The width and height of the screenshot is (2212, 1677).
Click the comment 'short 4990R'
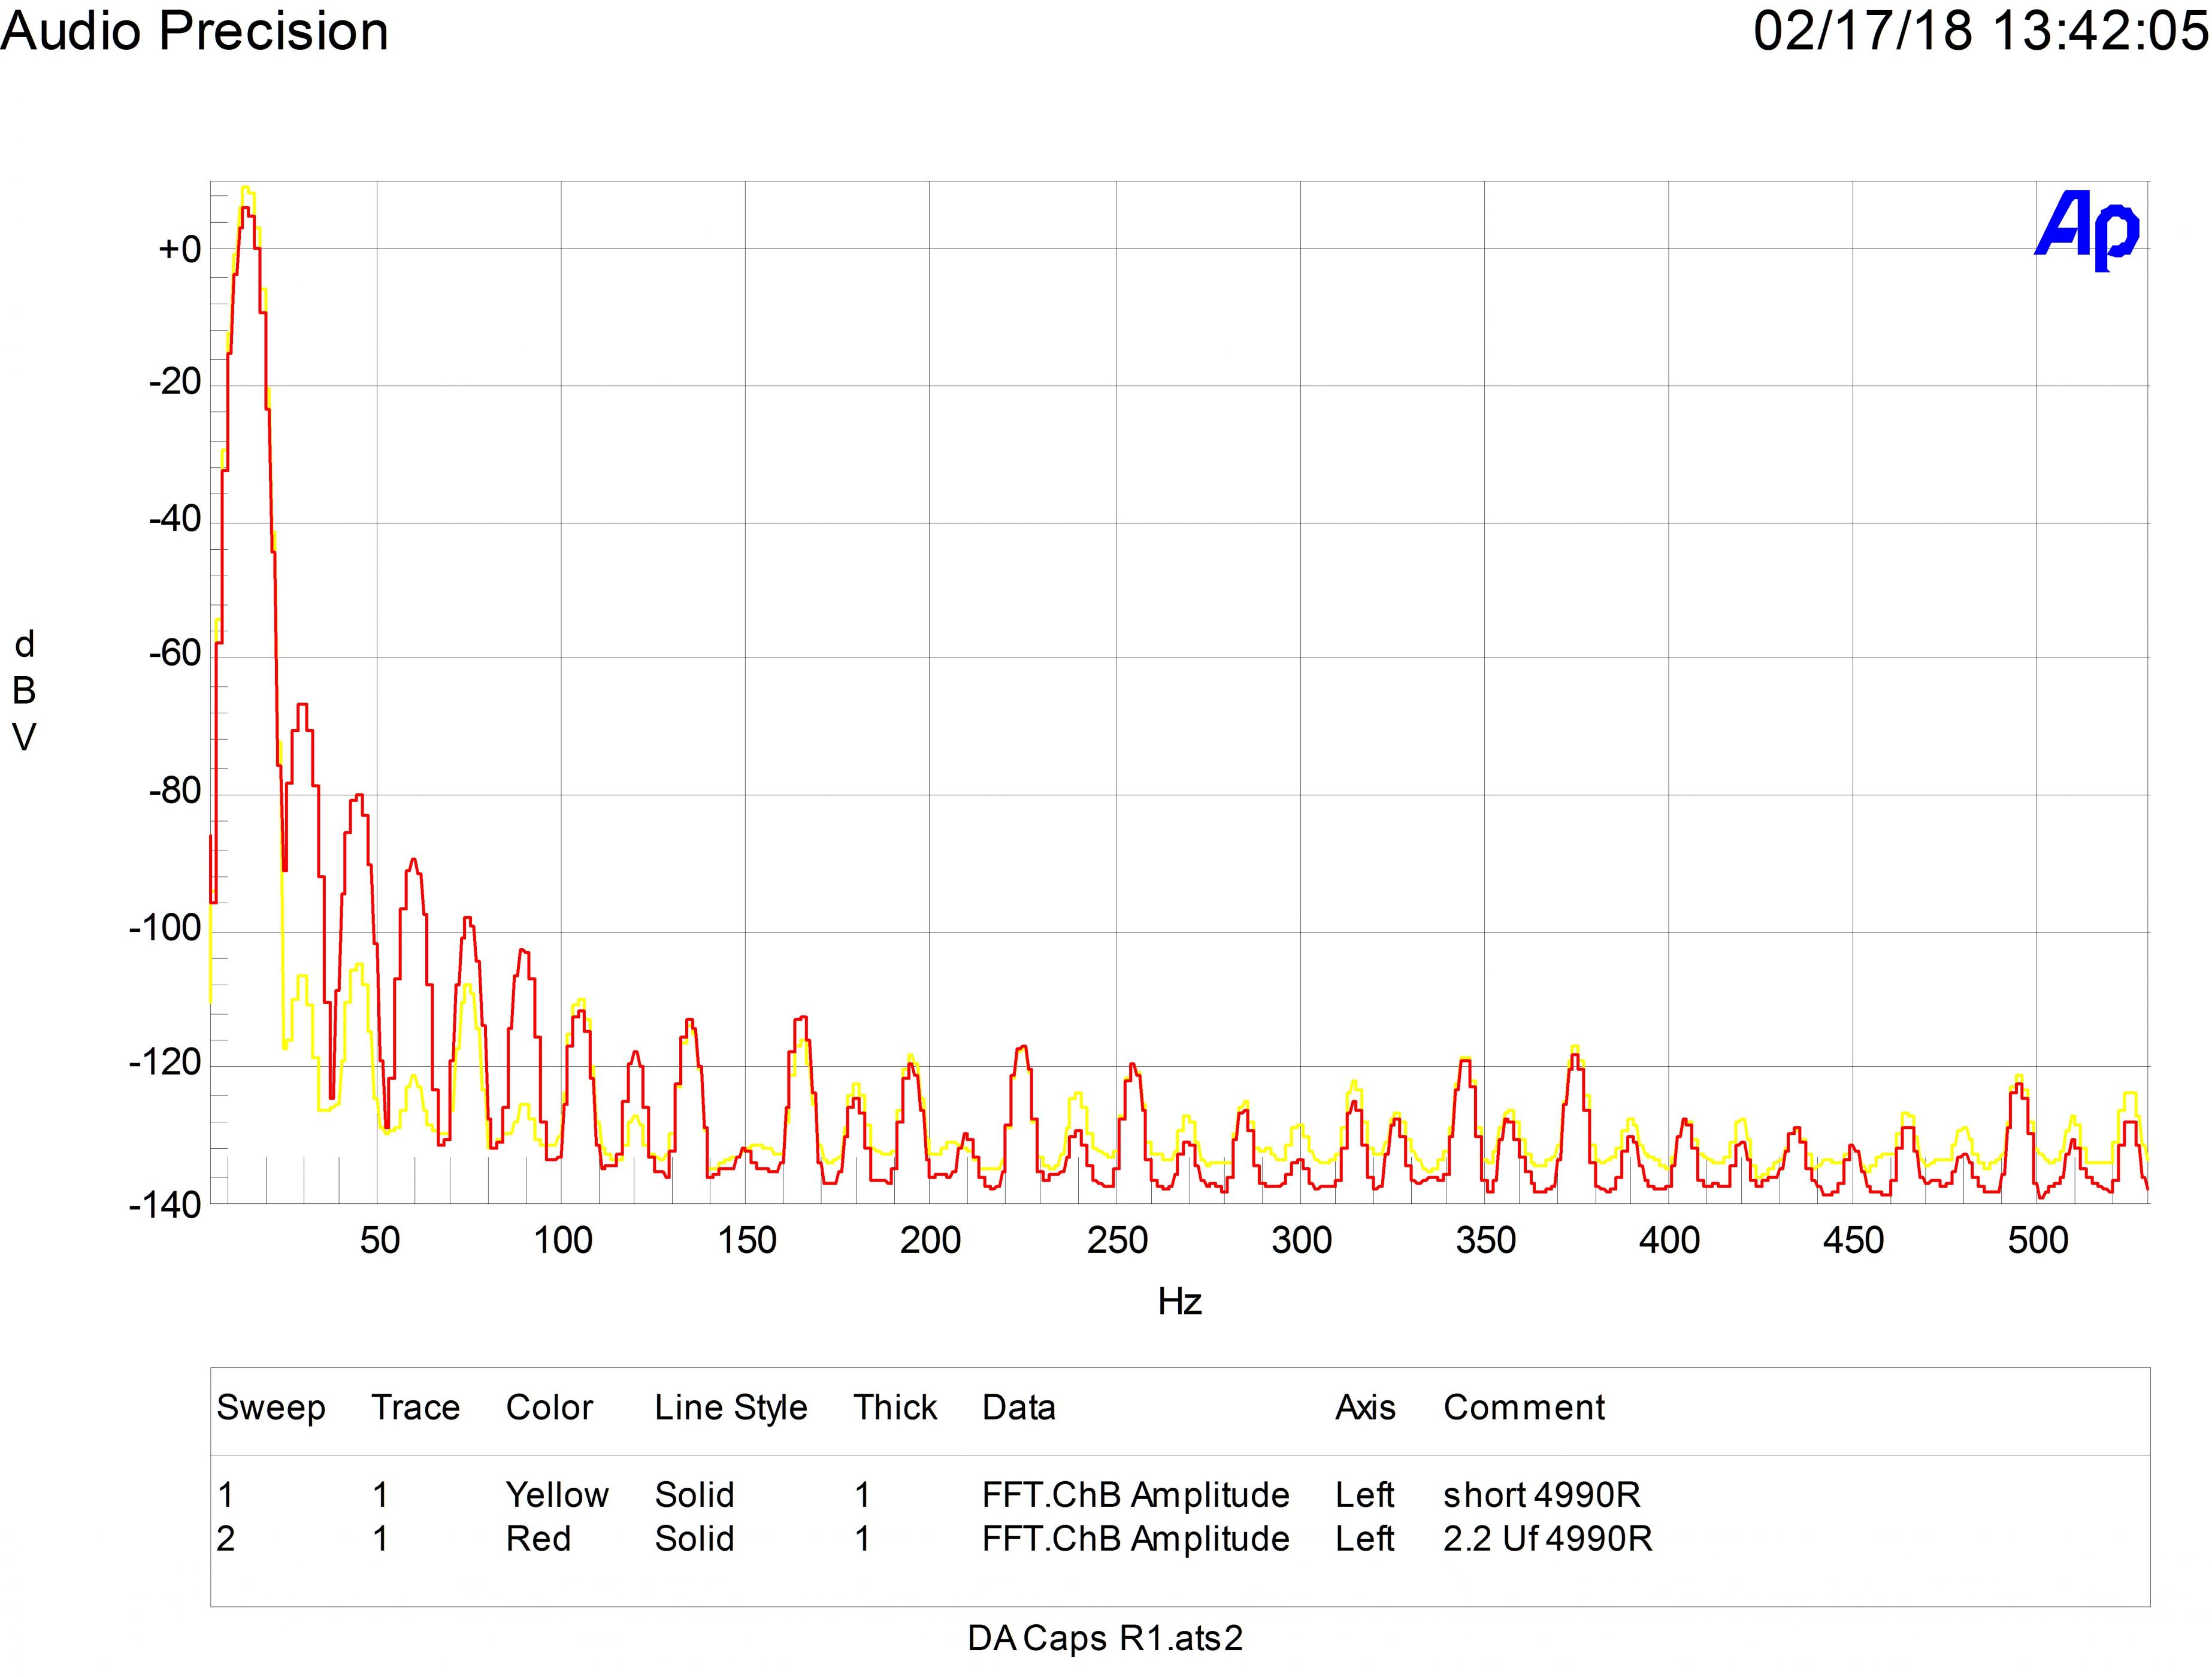[x=1541, y=1494]
